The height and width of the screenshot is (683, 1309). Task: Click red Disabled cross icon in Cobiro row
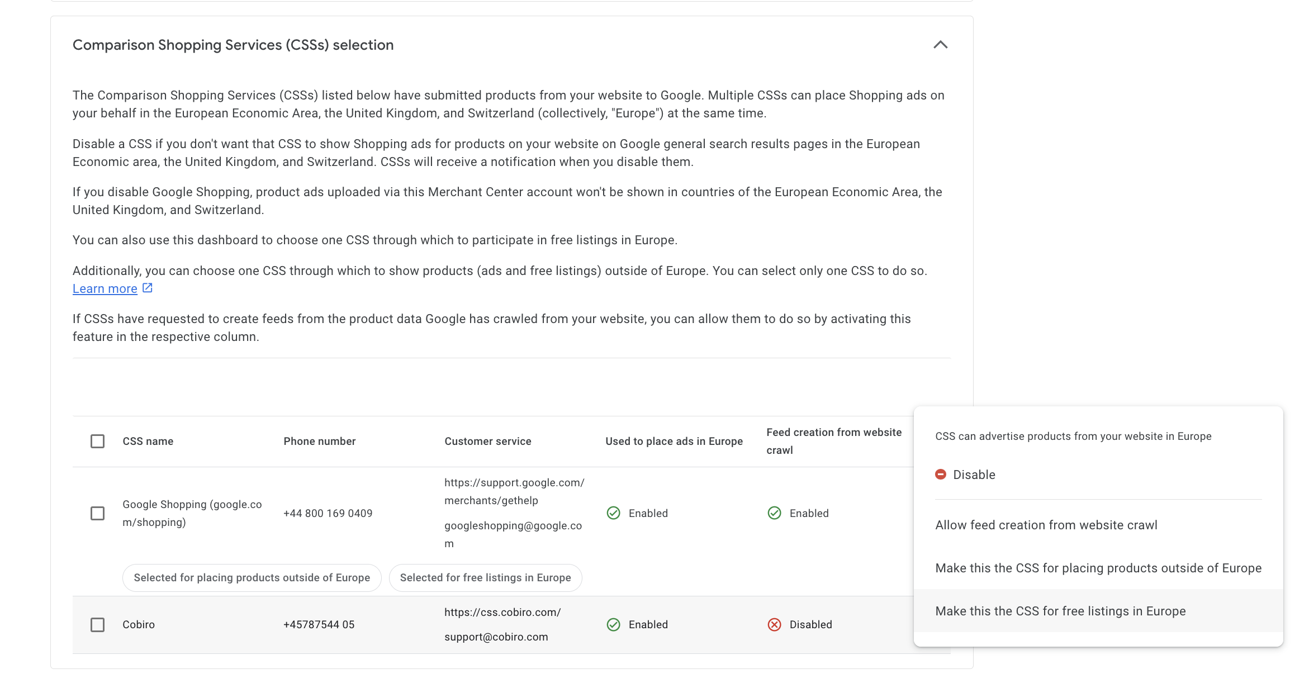(774, 624)
